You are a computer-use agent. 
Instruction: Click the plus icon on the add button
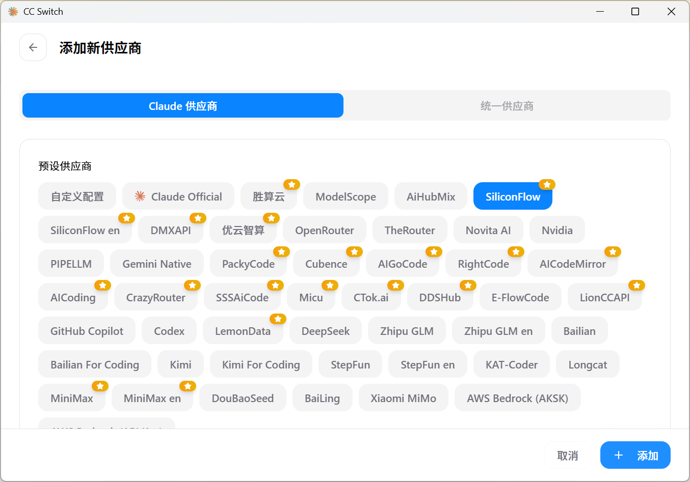[x=619, y=455]
